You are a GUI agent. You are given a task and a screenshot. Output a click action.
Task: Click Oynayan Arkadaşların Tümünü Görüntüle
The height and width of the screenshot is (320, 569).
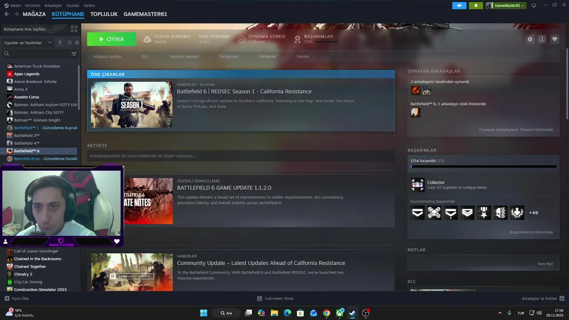point(516,130)
